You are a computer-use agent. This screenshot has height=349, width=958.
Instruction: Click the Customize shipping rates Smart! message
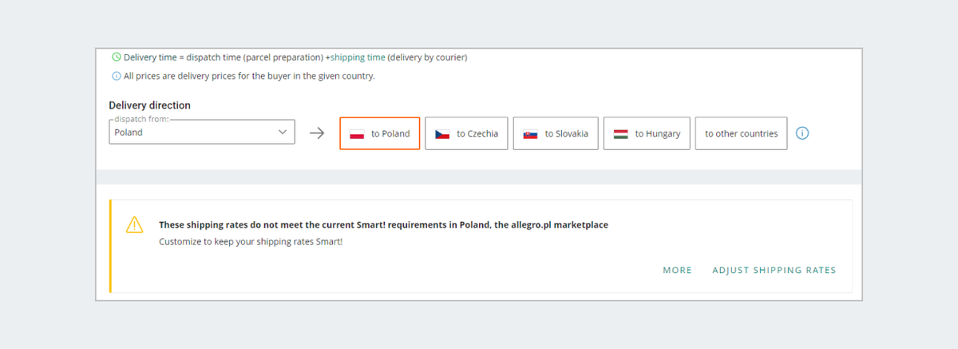(251, 240)
